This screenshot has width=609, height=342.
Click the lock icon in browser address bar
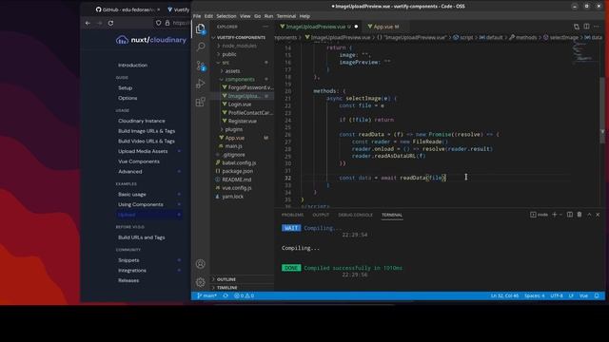point(167,23)
